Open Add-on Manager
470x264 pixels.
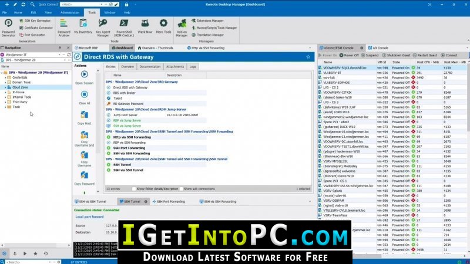pos(182,28)
